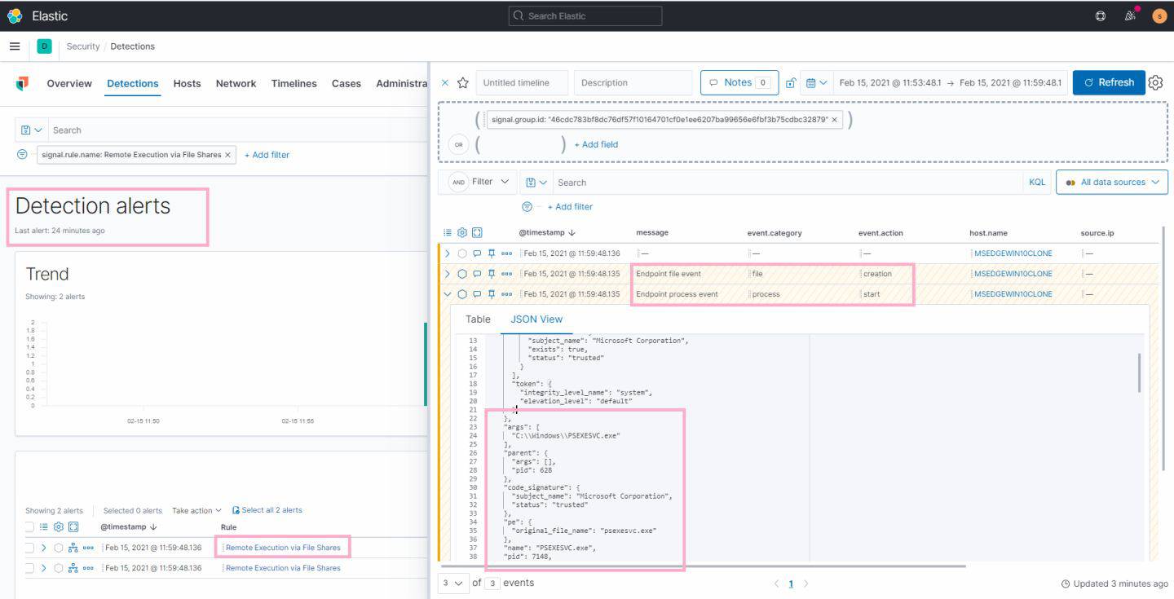Switch to the Table tab in event details

[x=478, y=319]
